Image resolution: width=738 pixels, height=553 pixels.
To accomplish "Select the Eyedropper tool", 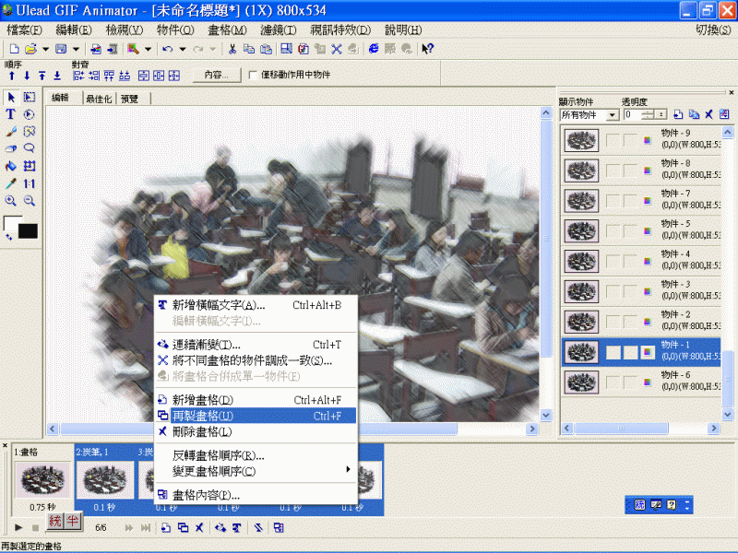I will pyautogui.click(x=9, y=182).
